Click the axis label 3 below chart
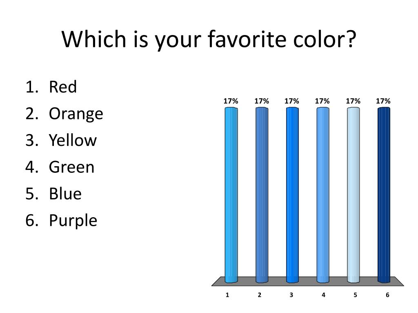 click(291, 295)
